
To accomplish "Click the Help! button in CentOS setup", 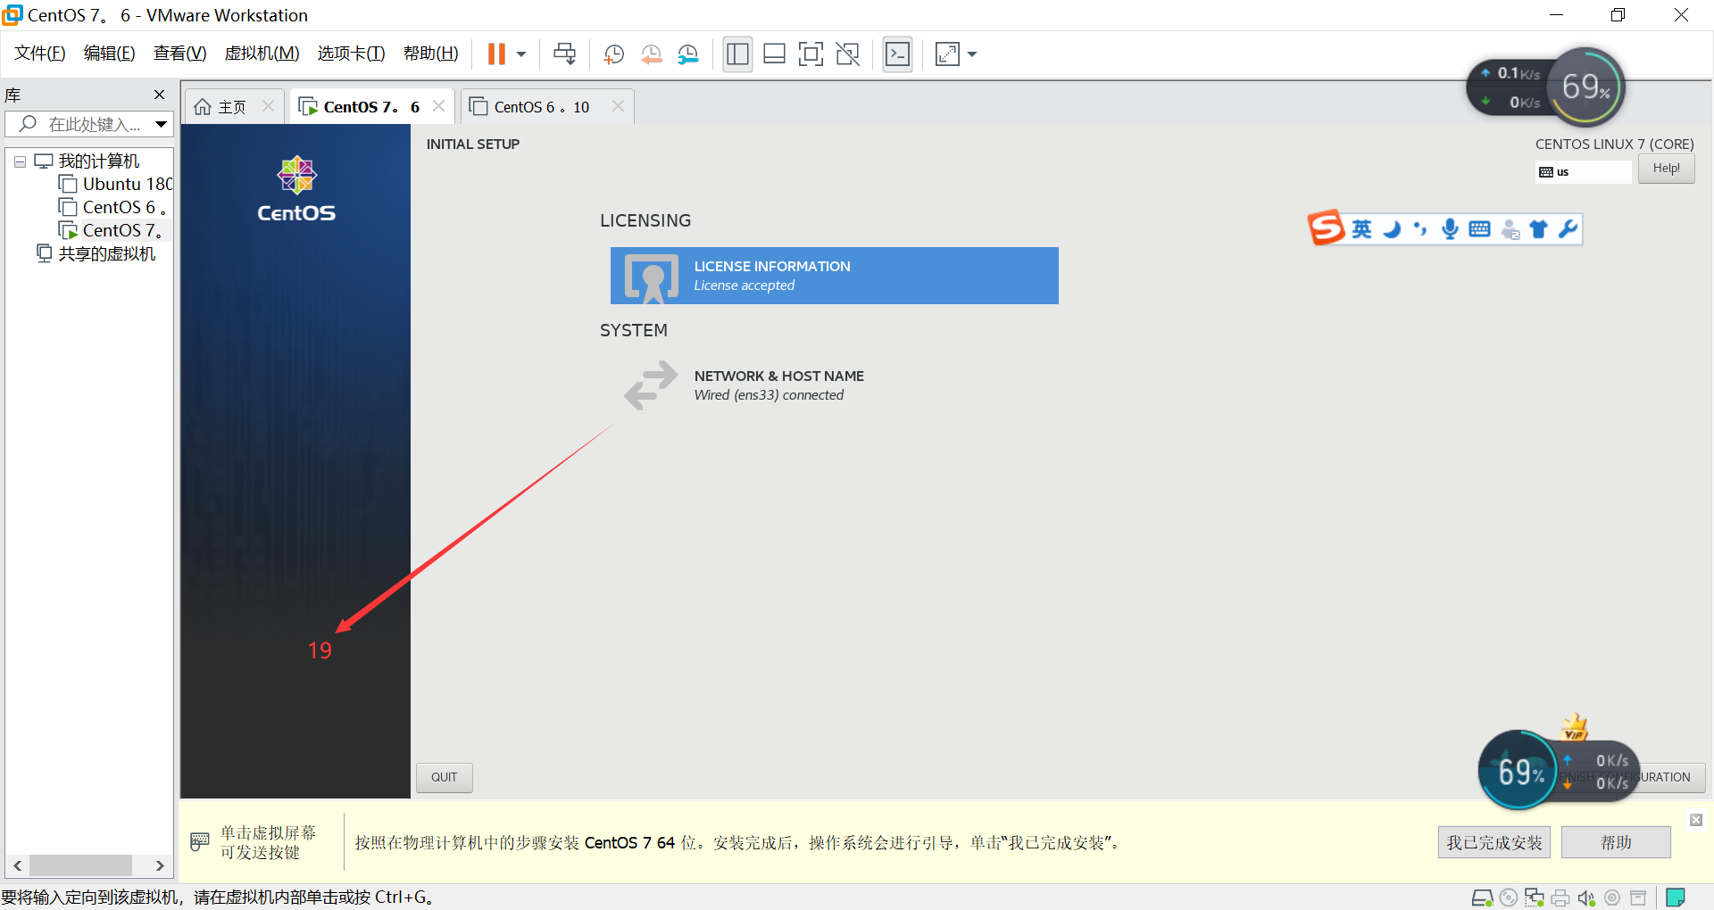I will coord(1667,169).
